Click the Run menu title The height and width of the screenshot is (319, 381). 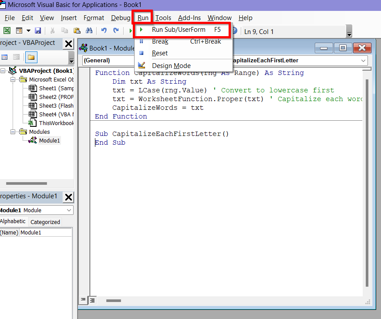coord(143,18)
